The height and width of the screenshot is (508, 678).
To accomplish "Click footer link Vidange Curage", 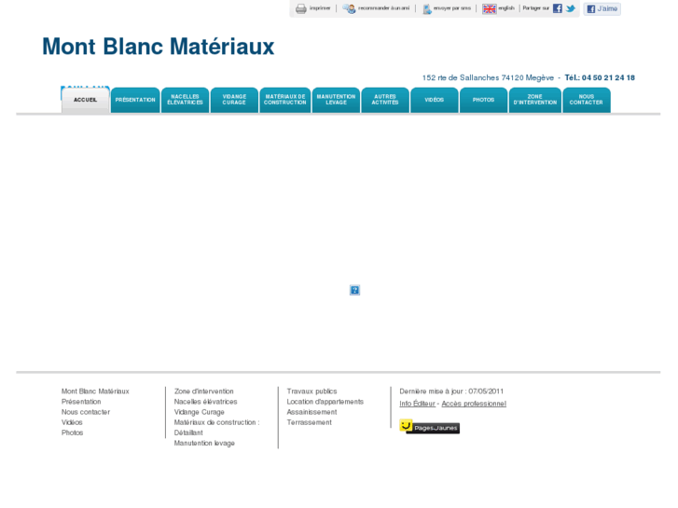I will (x=199, y=412).
